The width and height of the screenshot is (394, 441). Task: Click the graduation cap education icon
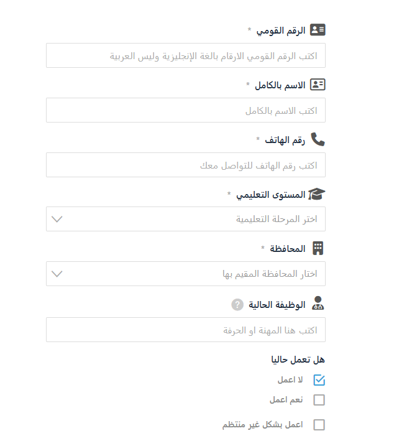click(x=317, y=194)
